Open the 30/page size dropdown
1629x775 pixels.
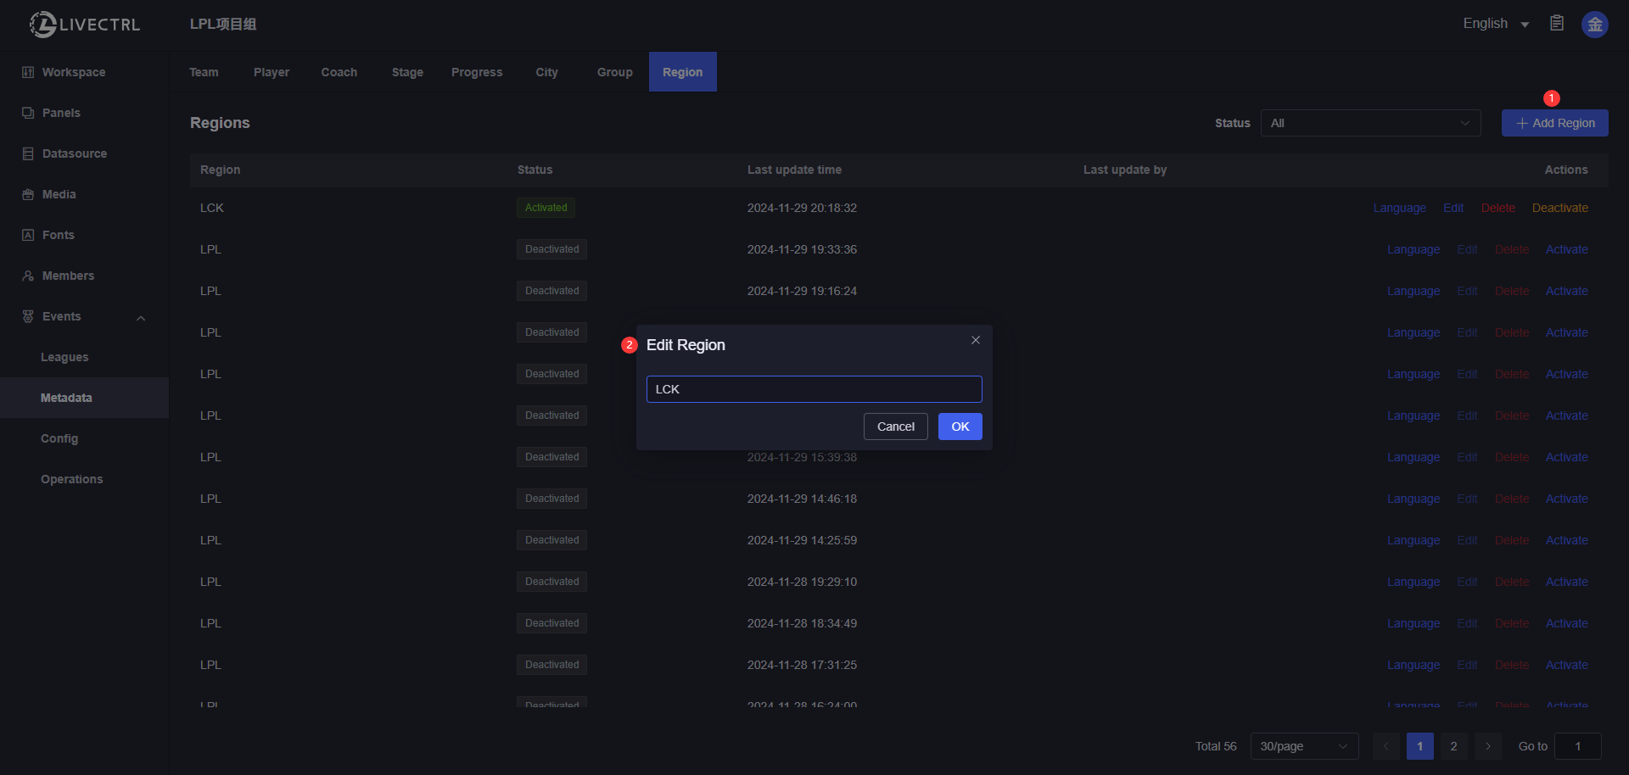[x=1304, y=746]
